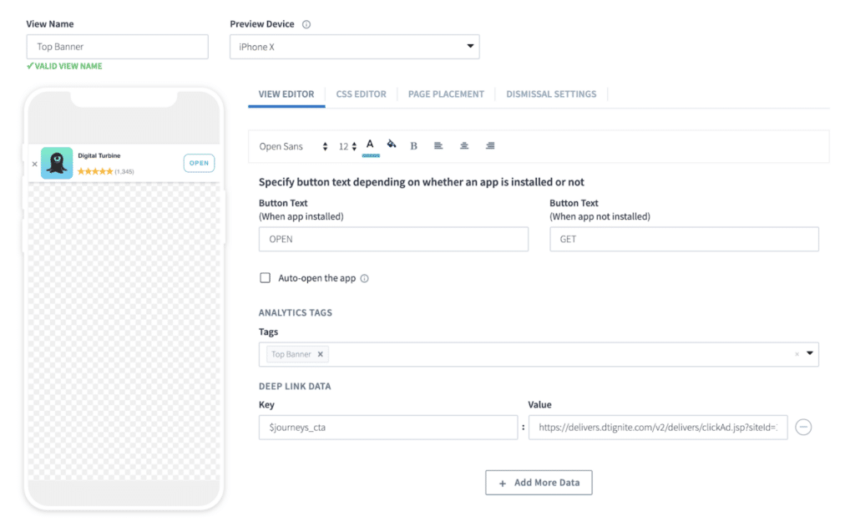Align text to the left
The width and height of the screenshot is (855, 527).
[438, 146]
